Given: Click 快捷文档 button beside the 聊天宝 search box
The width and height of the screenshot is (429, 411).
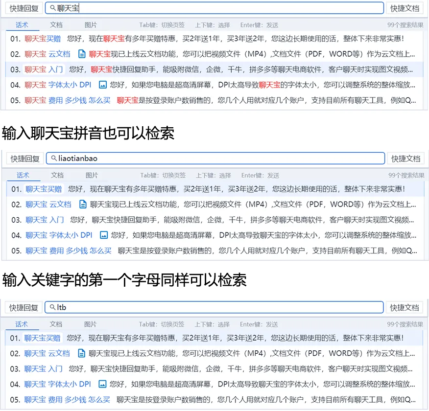Looking at the screenshot, I should click(x=405, y=8).
